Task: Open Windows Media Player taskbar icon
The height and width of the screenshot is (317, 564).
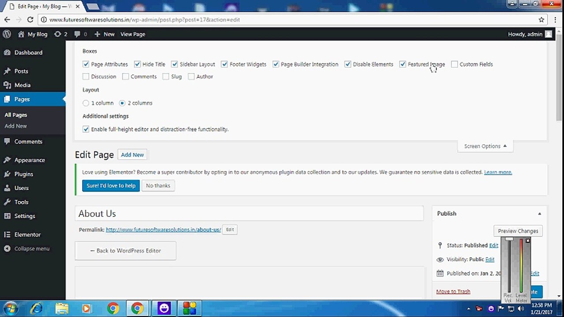Action: point(86,308)
